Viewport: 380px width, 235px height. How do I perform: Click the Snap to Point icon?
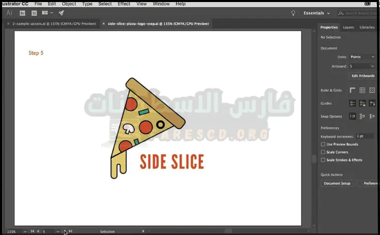(x=353, y=116)
